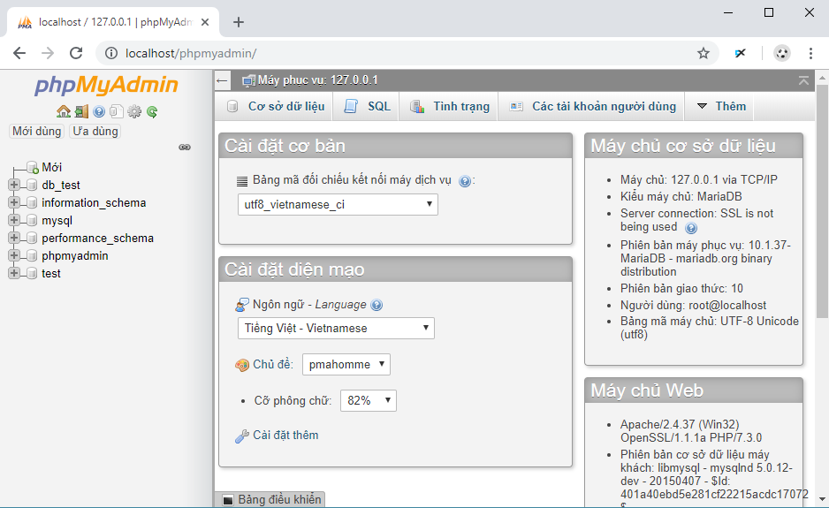Select the Mới dùng recent tab
The width and height of the screenshot is (829, 508).
pos(37,131)
